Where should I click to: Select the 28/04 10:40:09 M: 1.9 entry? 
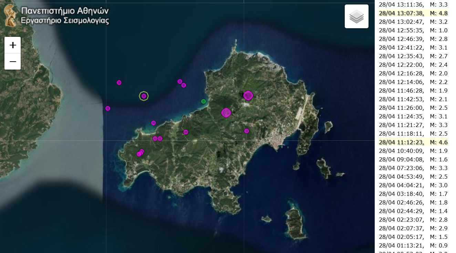[x=413, y=151]
